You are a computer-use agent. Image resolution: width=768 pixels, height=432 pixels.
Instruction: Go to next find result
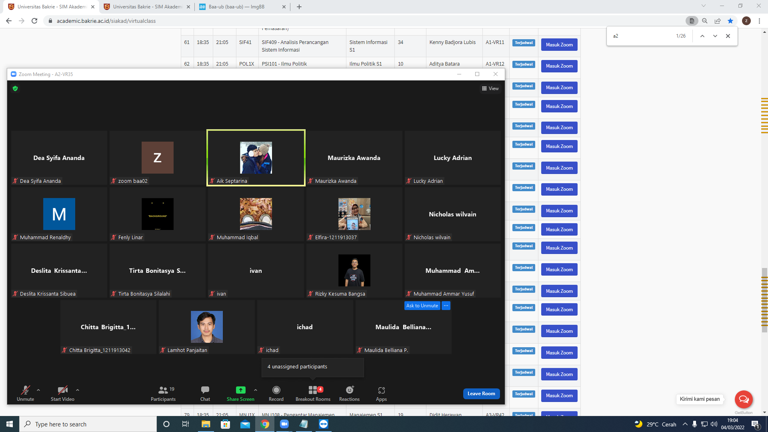[x=715, y=36]
